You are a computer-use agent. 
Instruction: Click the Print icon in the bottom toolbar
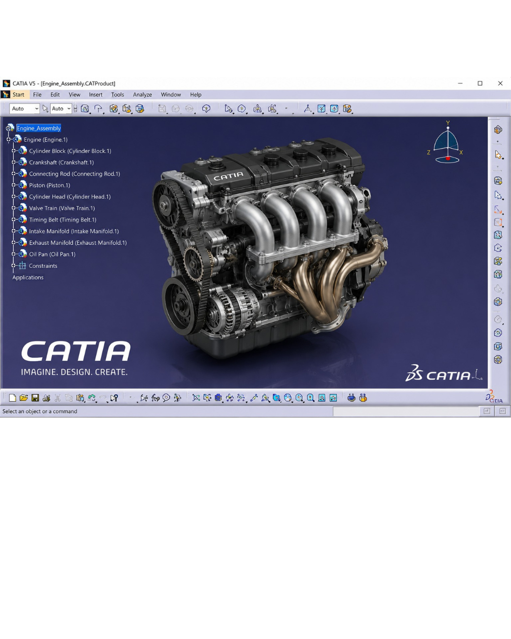pyautogui.click(x=46, y=398)
